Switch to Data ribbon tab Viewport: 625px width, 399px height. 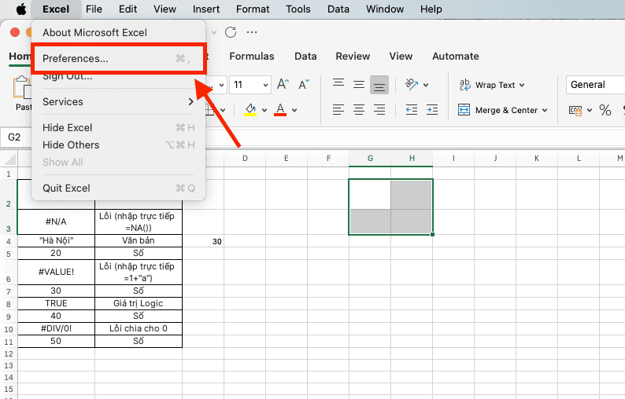(x=305, y=56)
